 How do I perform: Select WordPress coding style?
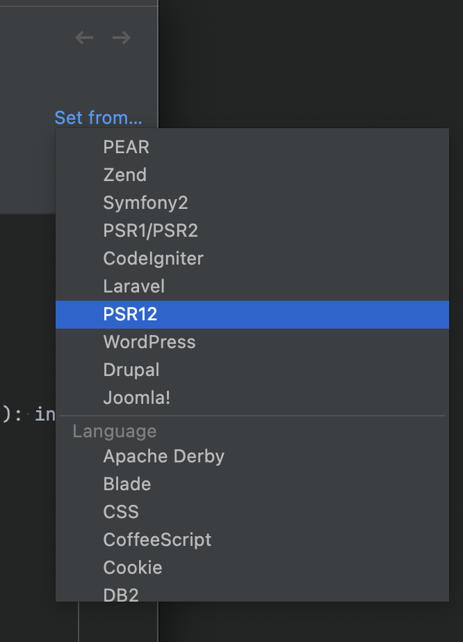click(x=149, y=342)
